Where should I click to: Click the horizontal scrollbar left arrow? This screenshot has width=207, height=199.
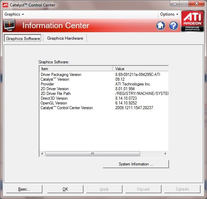pos(42,154)
